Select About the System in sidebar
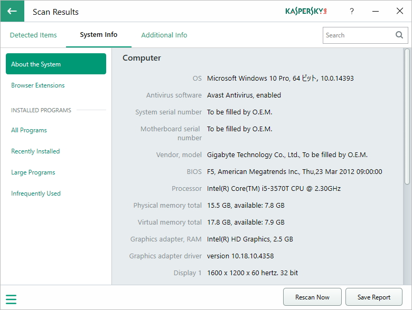412x310 pixels. 56,64
